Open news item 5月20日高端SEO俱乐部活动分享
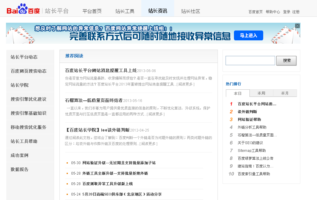The image size is (317, 200). pos(122,194)
